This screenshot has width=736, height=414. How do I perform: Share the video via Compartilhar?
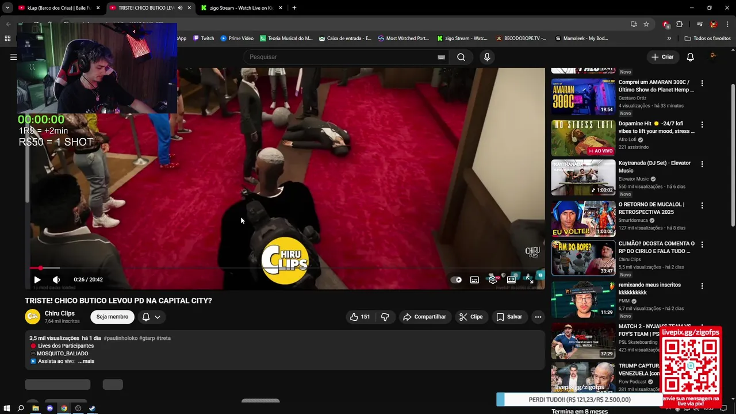(x=424, y=317)
